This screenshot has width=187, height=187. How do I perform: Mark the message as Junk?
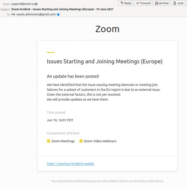click(178, 3)
